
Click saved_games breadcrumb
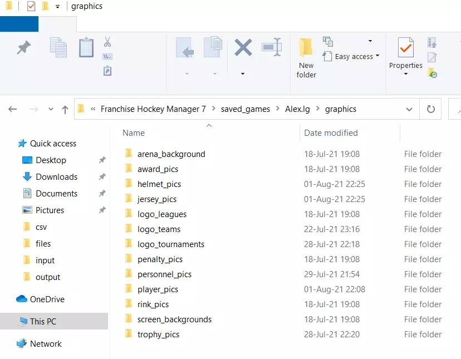pos(246,109)
